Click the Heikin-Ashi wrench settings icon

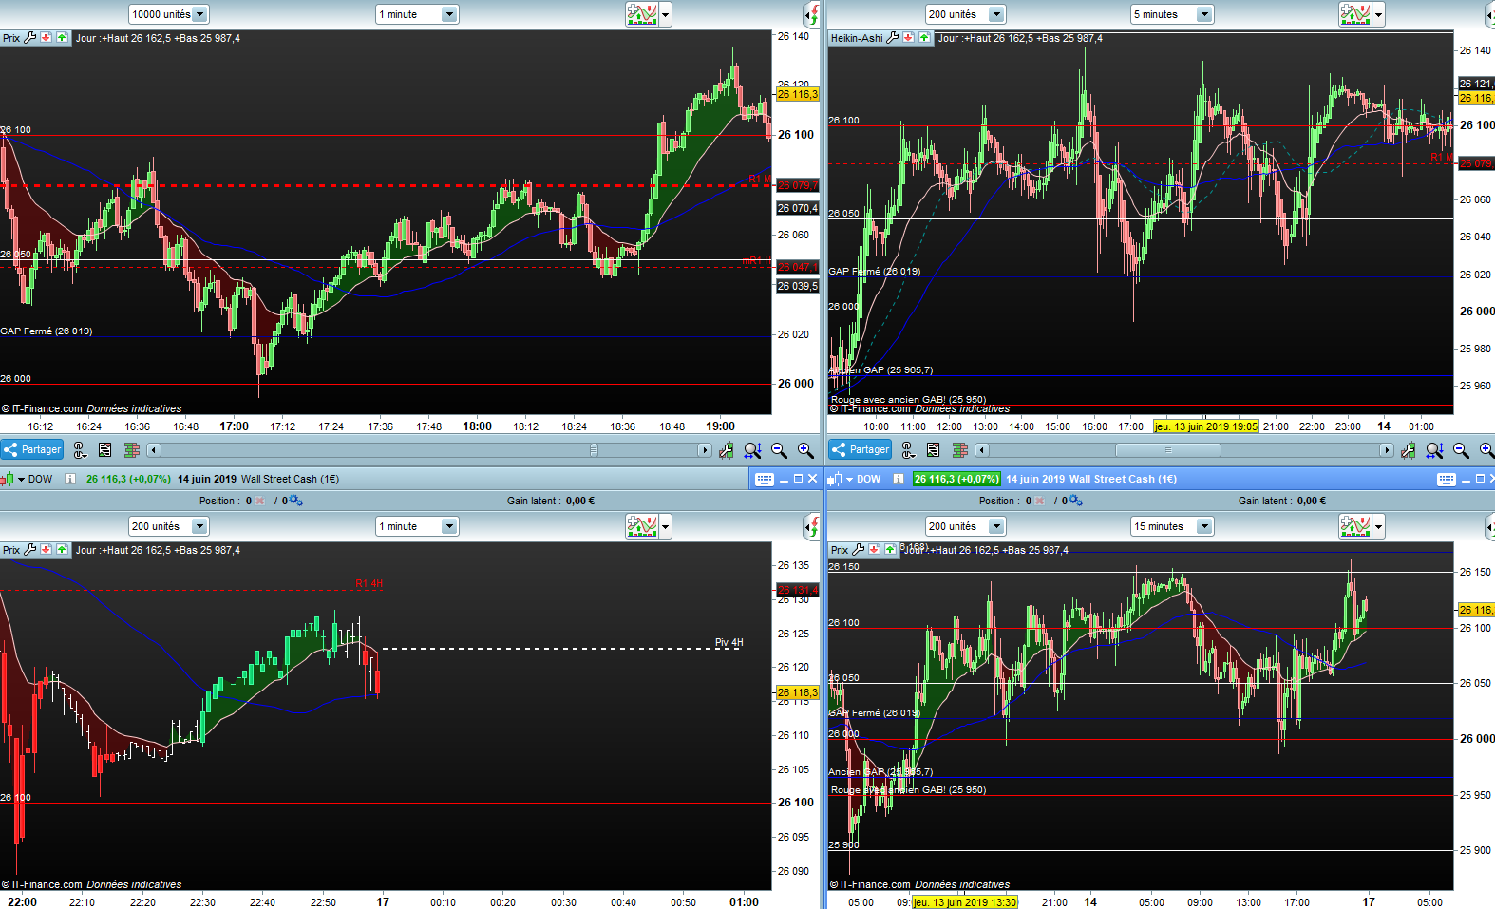[x=893, y=38]
